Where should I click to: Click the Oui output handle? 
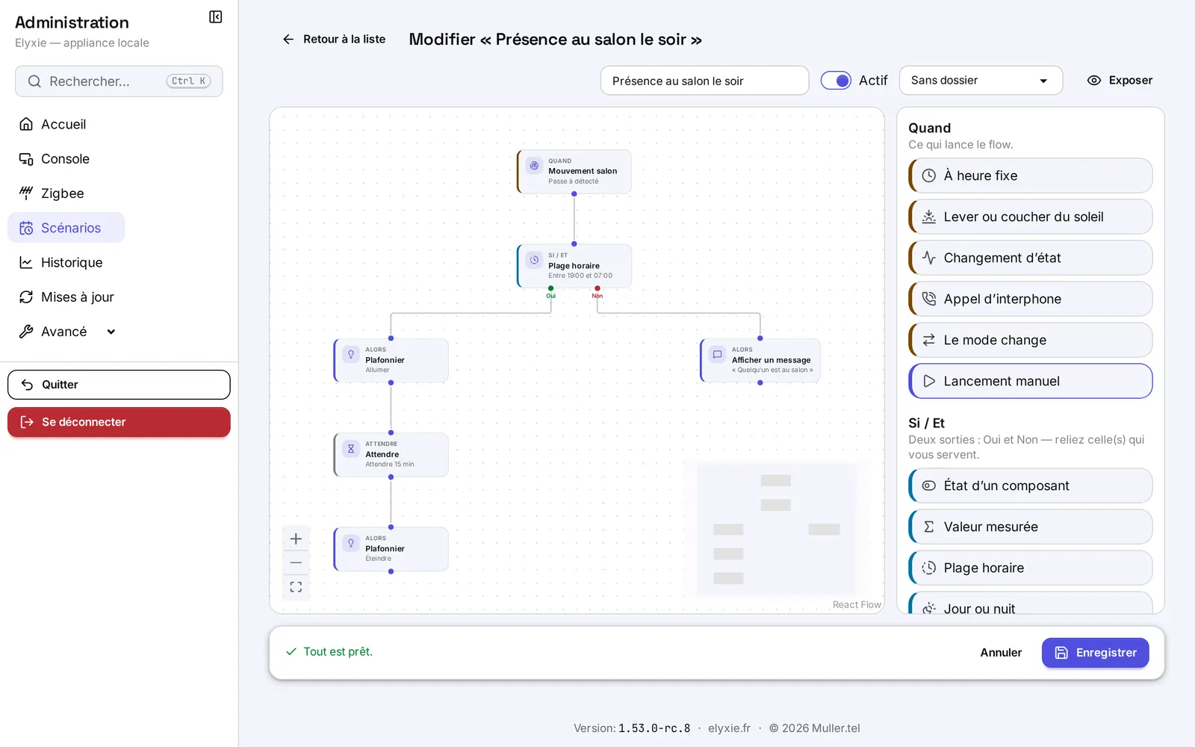550,288
